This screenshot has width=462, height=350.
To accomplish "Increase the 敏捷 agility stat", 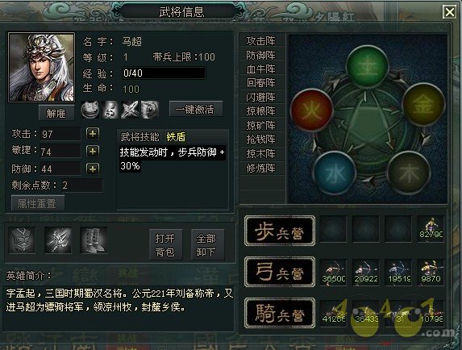I will (x=93, y=152).
